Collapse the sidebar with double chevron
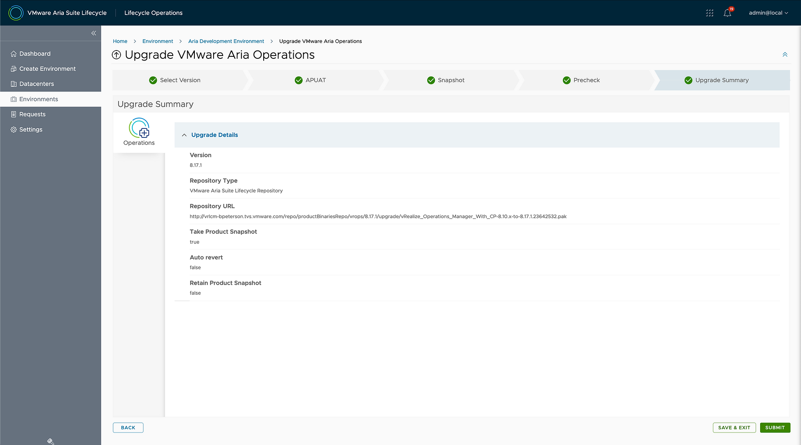The image size is (801, 445). (93, 33)
